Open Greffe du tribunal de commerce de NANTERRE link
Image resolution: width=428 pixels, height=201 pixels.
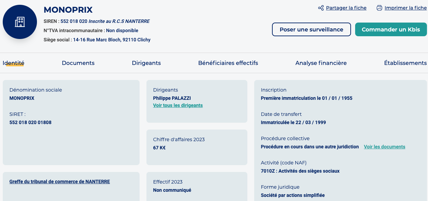60,182
